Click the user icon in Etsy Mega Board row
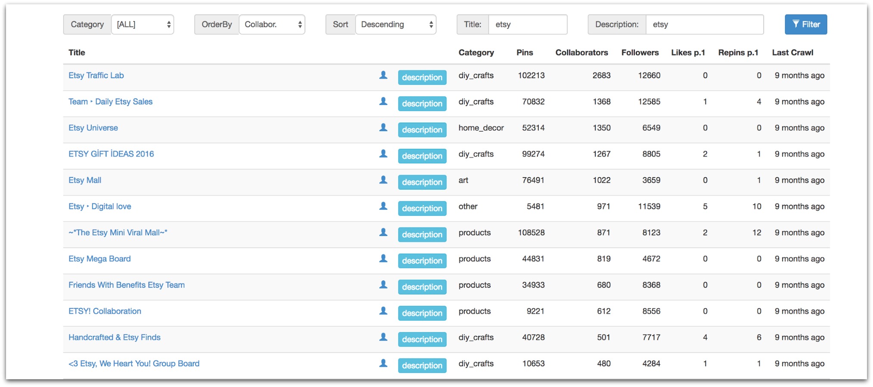The image size is (873, 387). [x=383, y=259]
